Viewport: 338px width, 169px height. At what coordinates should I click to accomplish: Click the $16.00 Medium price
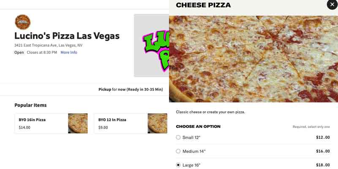[323, 151]
